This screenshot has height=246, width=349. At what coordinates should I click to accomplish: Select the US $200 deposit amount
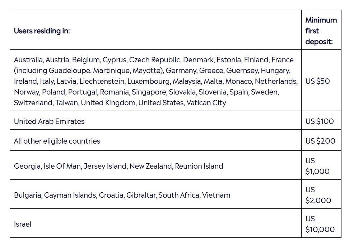(320, 141)
